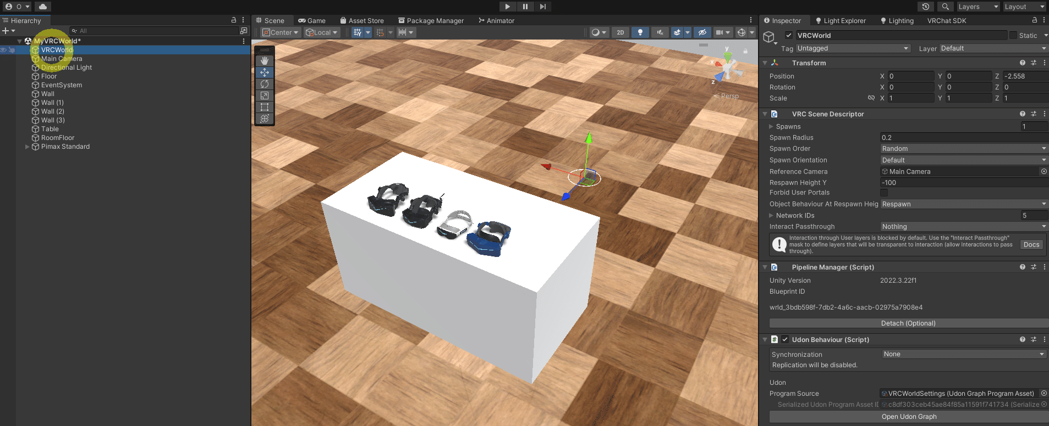Toggle Forbid User Portals checkbox
This screenshot has width=1049, height=426.
(x=884, y=193)
